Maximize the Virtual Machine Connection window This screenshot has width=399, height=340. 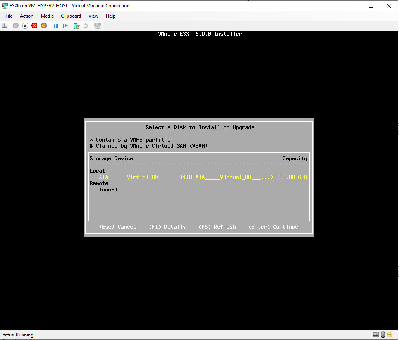point(371,6)
